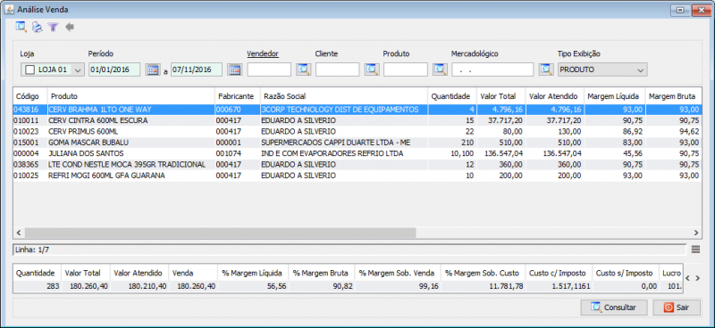Image resolution: width=715 pixels, height=328 pixels.
Task: Click the table scroll left arrow
Action: [19, 233]
